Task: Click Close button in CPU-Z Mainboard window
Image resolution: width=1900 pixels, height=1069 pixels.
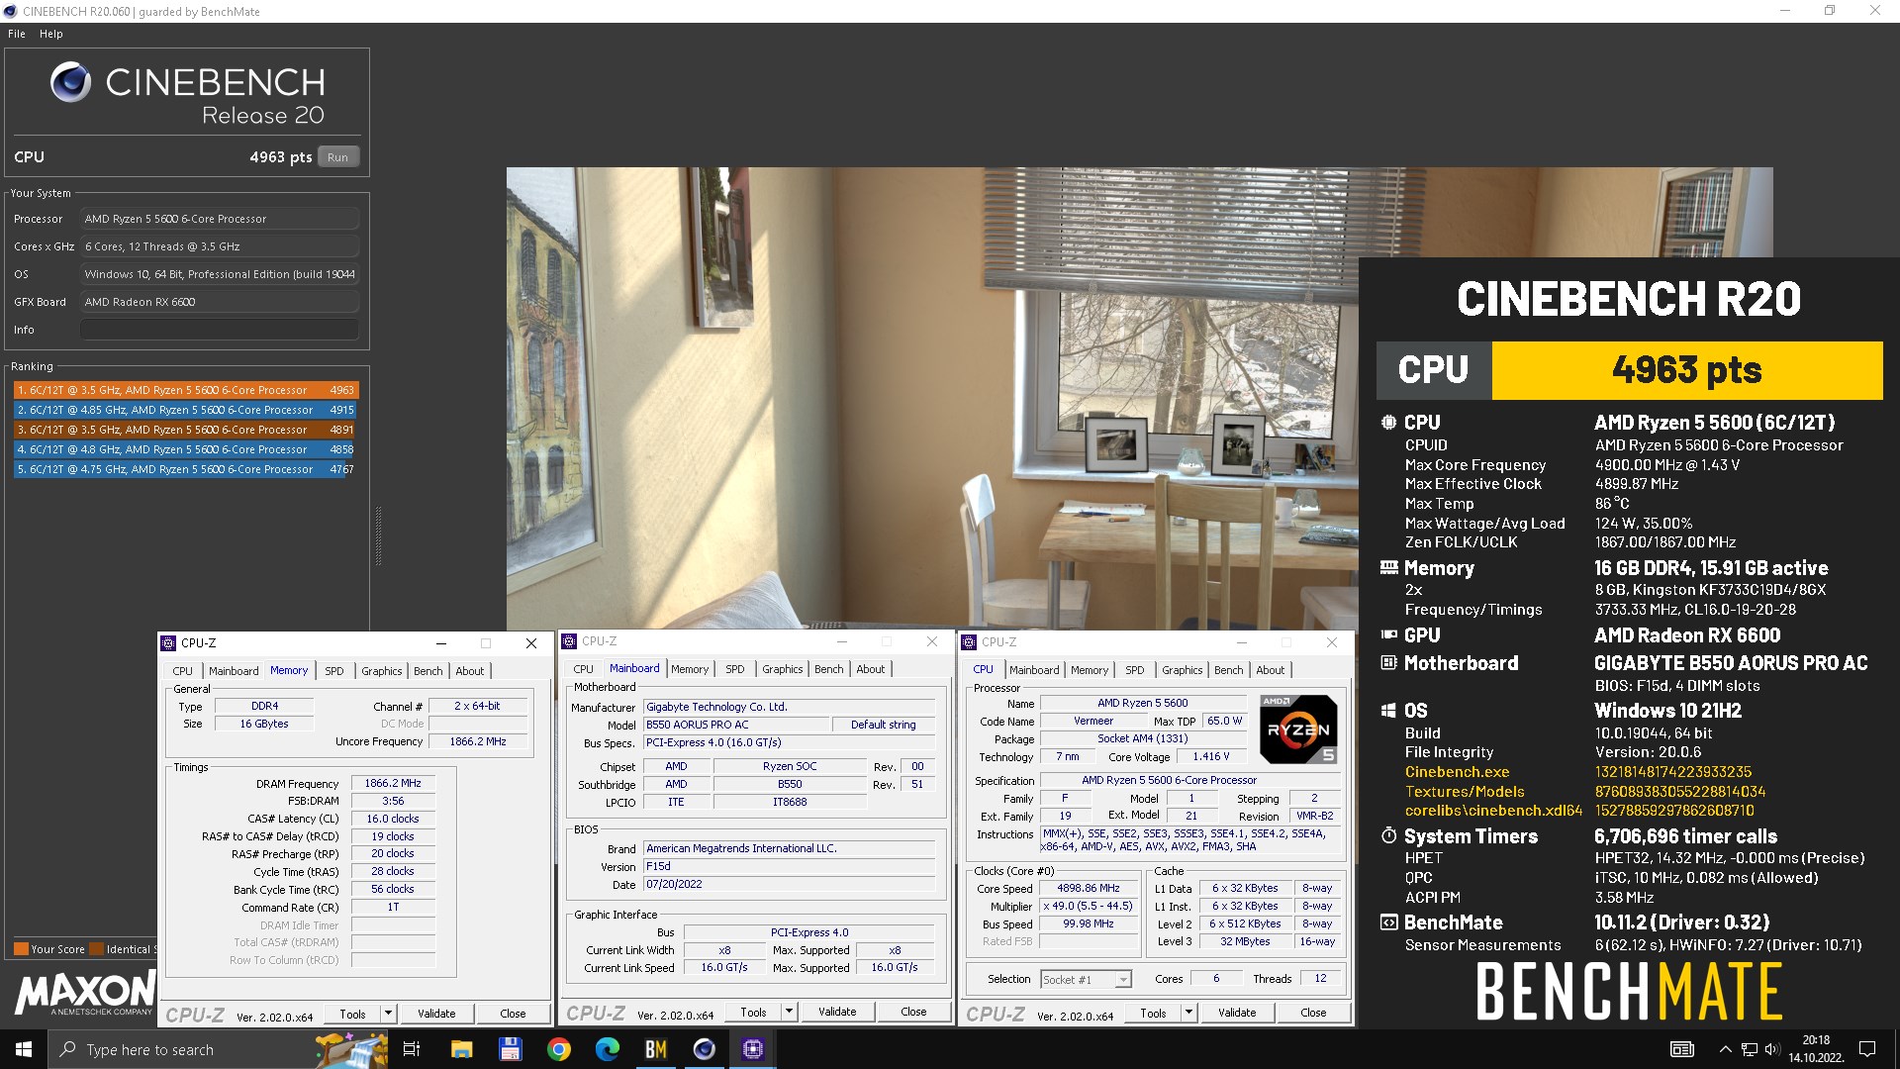Action: [913, 1012]
